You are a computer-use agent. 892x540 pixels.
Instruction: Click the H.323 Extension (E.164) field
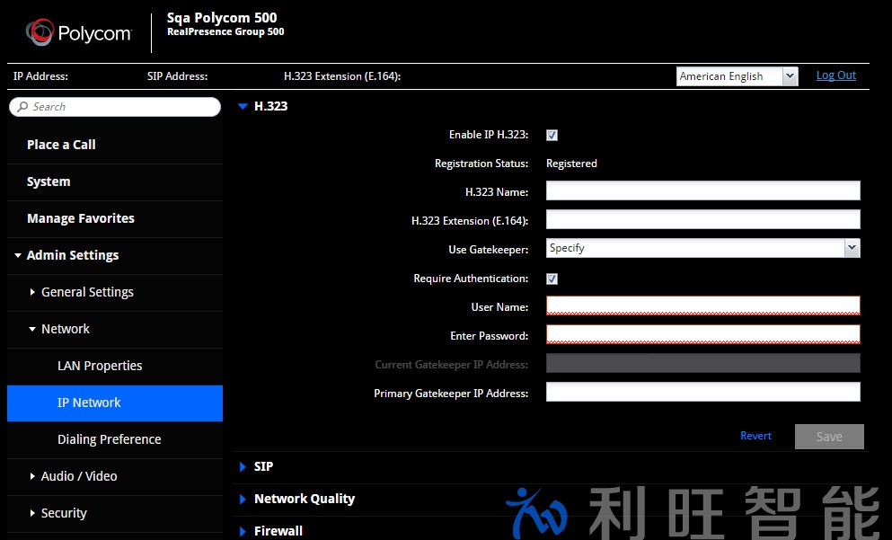point(703,219)
